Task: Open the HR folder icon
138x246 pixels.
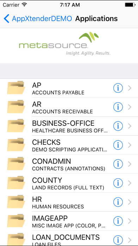Action: [x=16, y=202]
